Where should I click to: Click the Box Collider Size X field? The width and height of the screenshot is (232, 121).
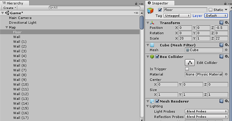tap(168, 95)
